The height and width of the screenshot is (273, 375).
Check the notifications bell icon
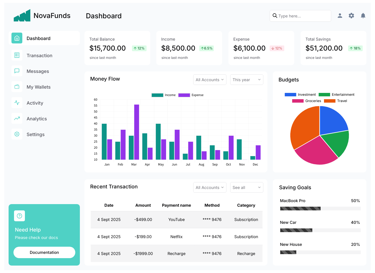[363, 16]
